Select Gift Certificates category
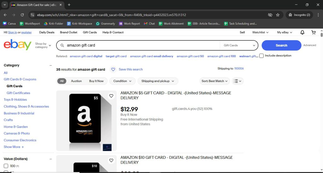The width and height of the screenshot is (323, 173). (x=18, y=93)
